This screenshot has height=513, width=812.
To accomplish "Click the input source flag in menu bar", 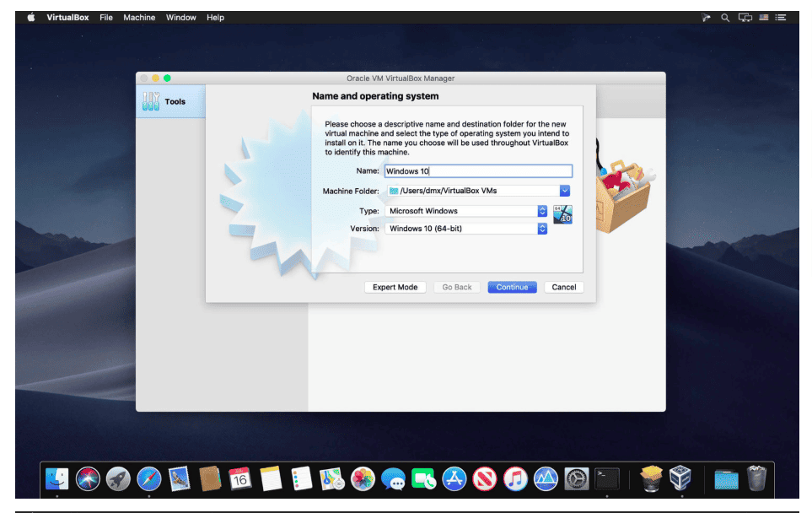I will [x=764, y=18].
